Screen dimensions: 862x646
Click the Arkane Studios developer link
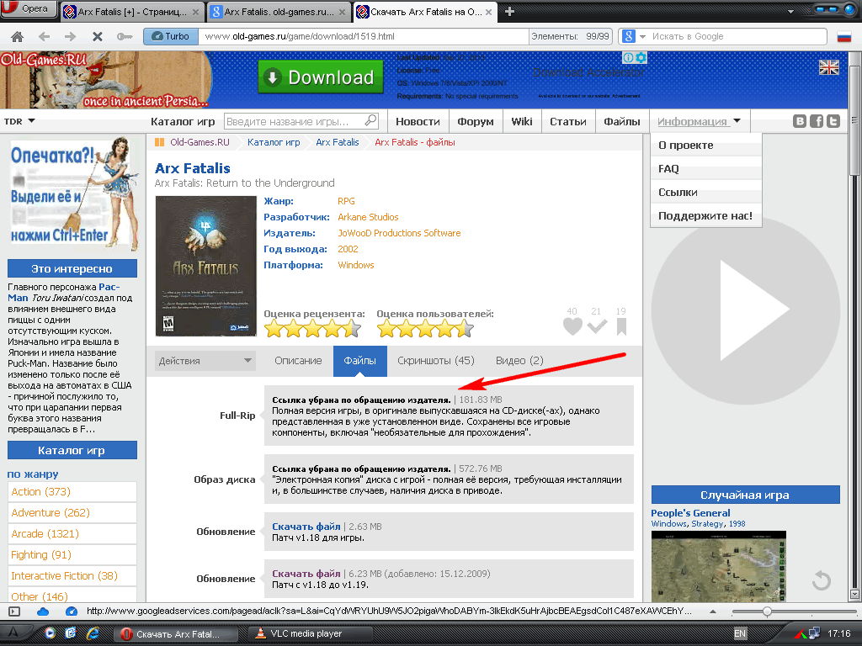pyautogui.click(x=368, y=217)
